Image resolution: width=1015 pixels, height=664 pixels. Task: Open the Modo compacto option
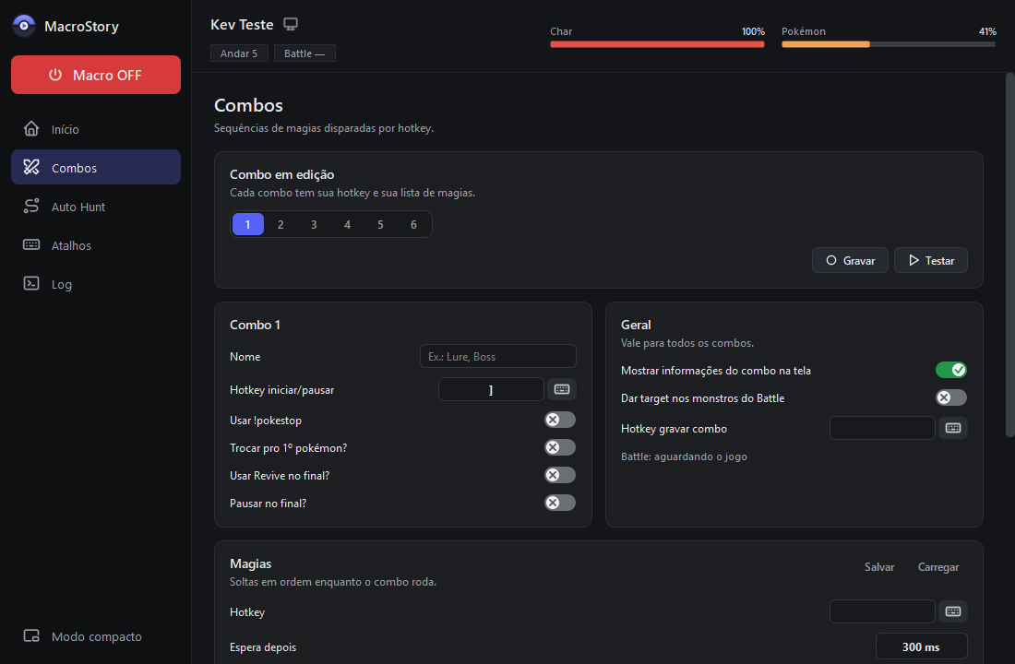pyautogui.click(x=96, y=636)
